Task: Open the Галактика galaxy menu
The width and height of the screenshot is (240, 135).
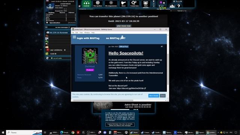Action: pyautogui.click(x=134, y=3)
